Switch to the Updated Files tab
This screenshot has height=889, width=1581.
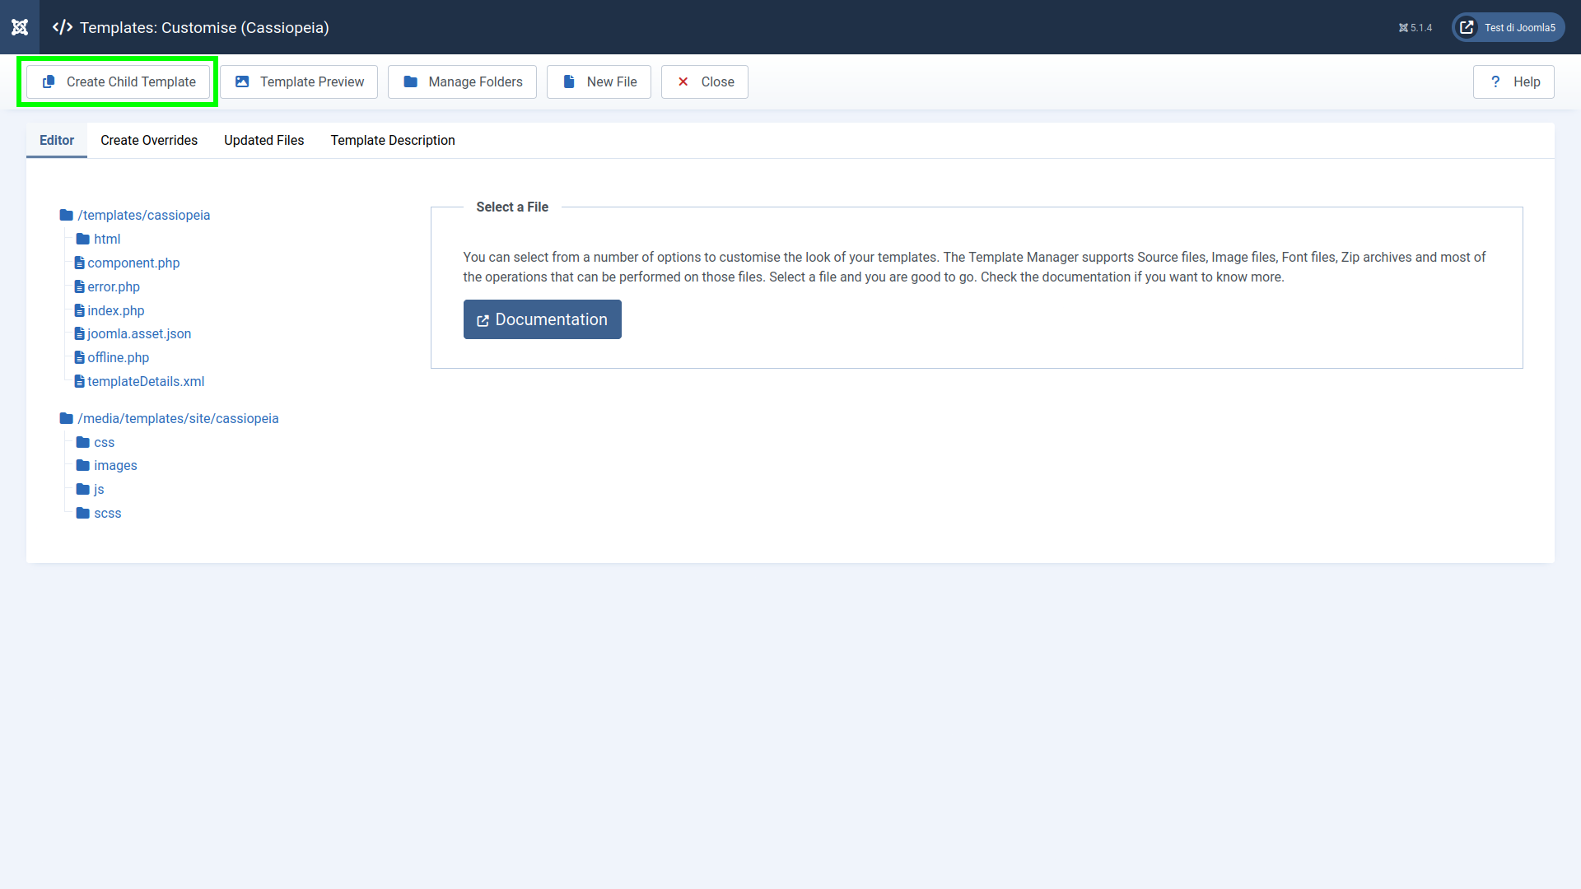click(x=264, y=140)
